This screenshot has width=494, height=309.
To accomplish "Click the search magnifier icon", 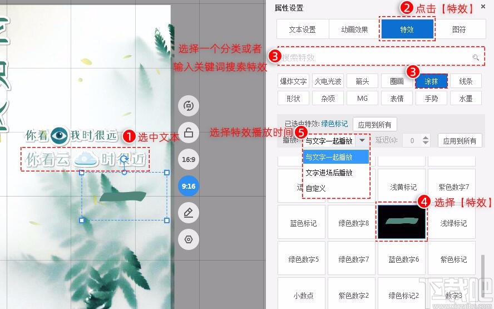I will 476,57.
